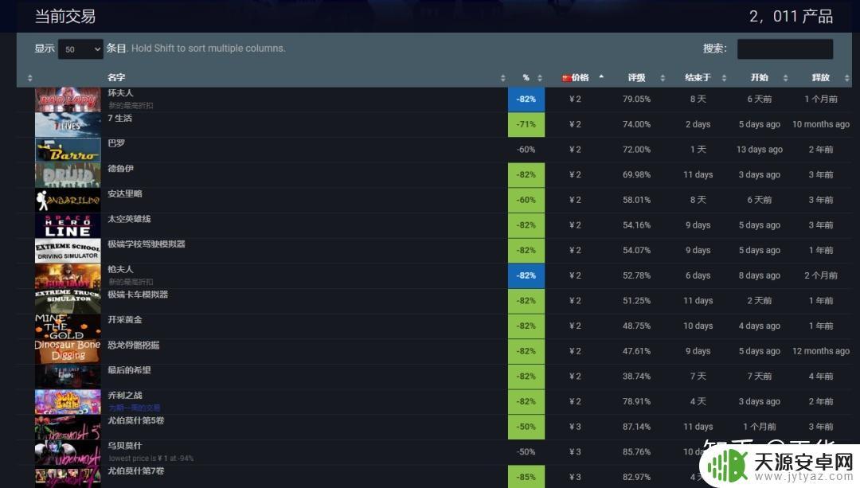Click the blue -82% badge for 枪夫人
The height and width of the screenshot is (488, 860).
click(x=526, y=276)
